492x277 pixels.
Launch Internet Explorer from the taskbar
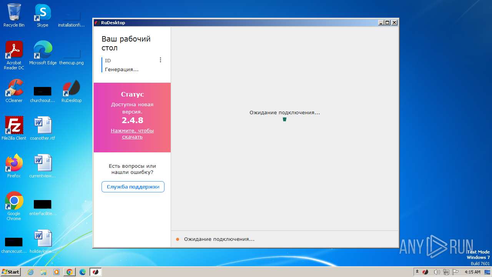click(x=31, y=272)
